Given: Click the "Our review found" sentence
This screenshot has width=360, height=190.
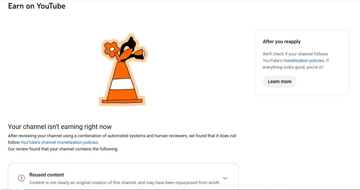Looking at the screenshot, I should point(63,149).
